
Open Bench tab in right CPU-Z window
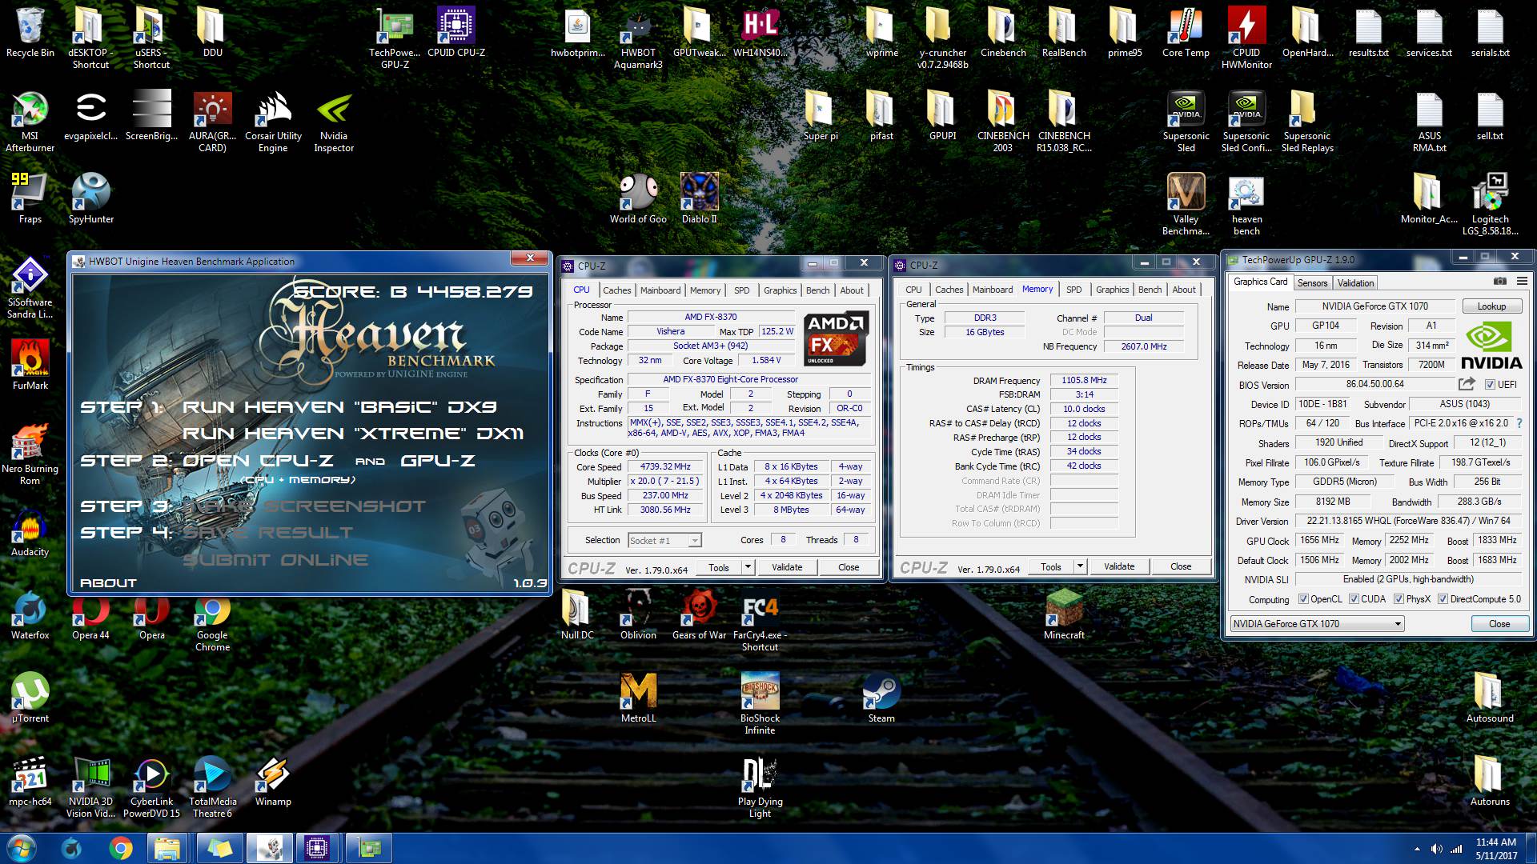click(1150, 290)
